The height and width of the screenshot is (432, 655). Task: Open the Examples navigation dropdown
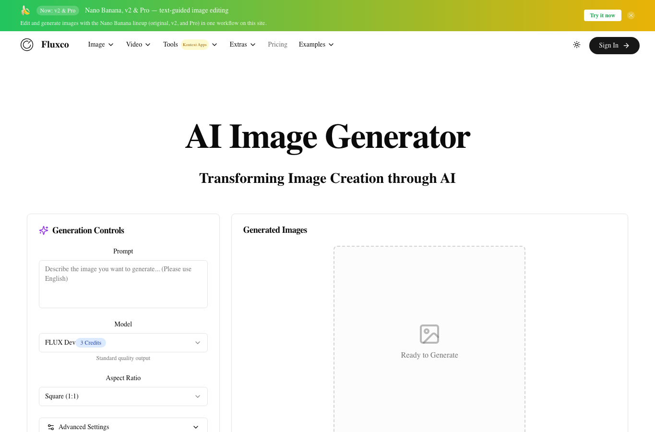316,45
